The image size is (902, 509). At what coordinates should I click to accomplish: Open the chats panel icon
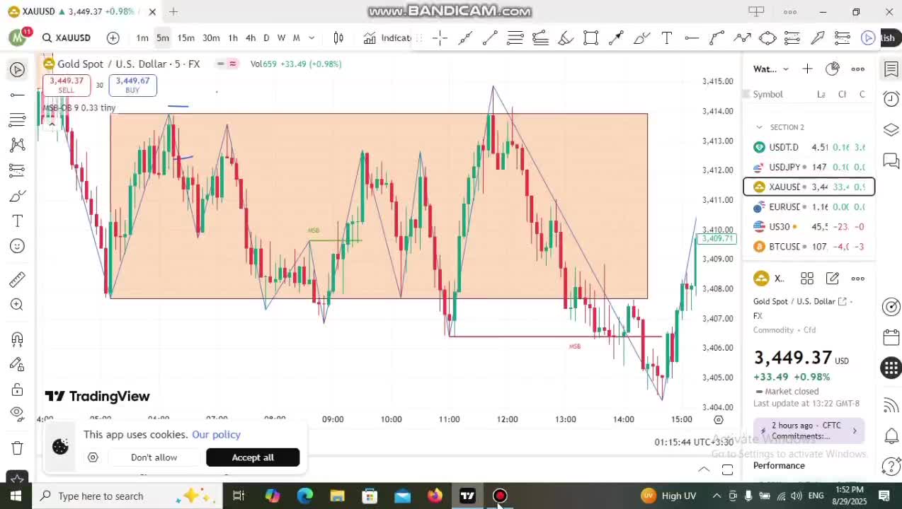pyautogui.click(x=891, y=161)
